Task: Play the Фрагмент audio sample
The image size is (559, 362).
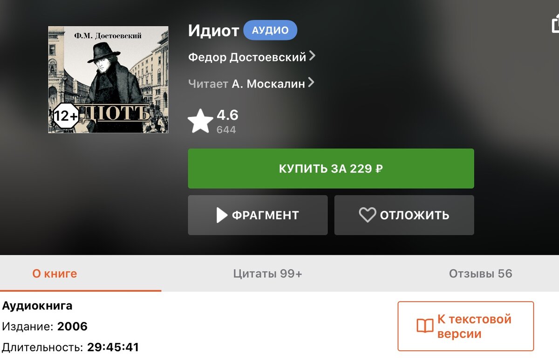Action: coord(258,215)
